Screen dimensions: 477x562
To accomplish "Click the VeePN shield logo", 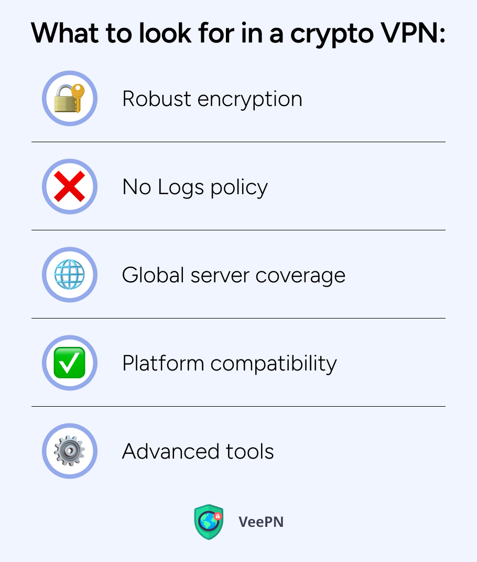I will click(209, 522).
